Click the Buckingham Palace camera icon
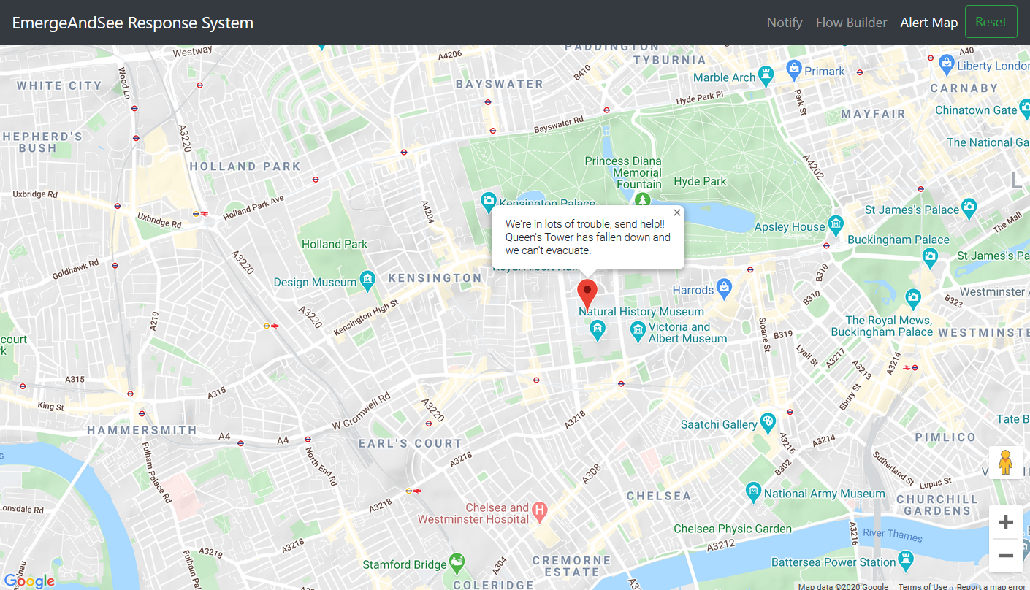Viewport: 1030px width, 590px height. (930, 256)
